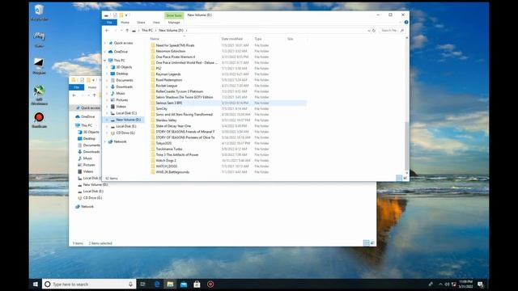
Task: Open the Home ribbon tab in front window
Action: tap(125, 23)
